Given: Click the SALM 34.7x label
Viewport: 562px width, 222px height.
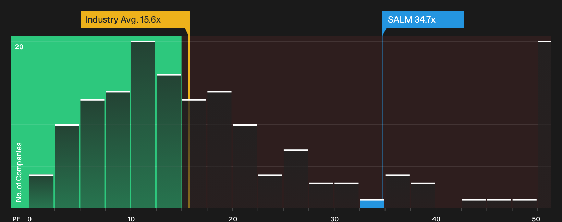Looking at the screenshot, I should pos(423,19).
